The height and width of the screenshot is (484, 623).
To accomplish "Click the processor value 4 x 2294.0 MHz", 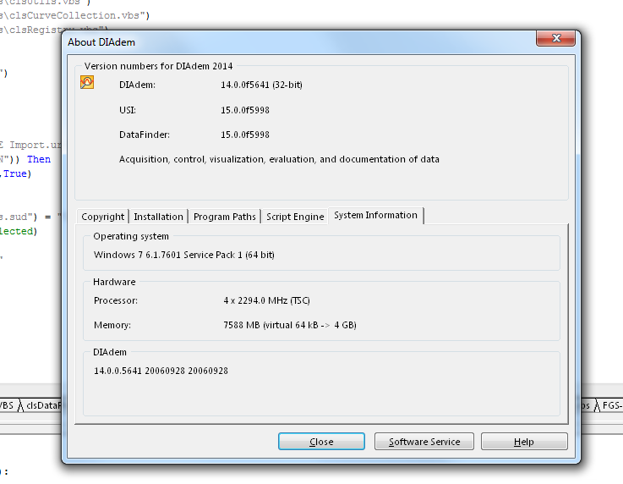I will (266, 300).
